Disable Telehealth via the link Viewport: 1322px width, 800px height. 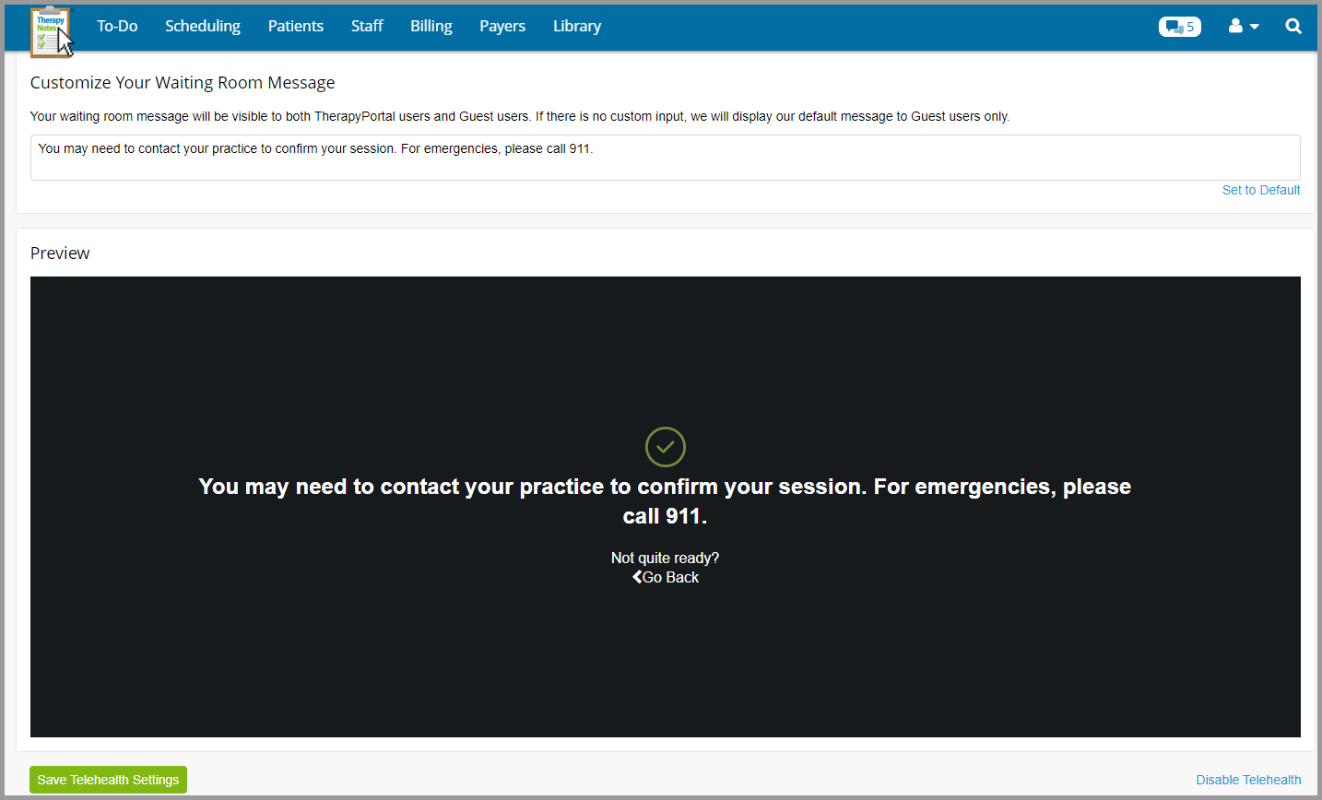click(1248, 780)
